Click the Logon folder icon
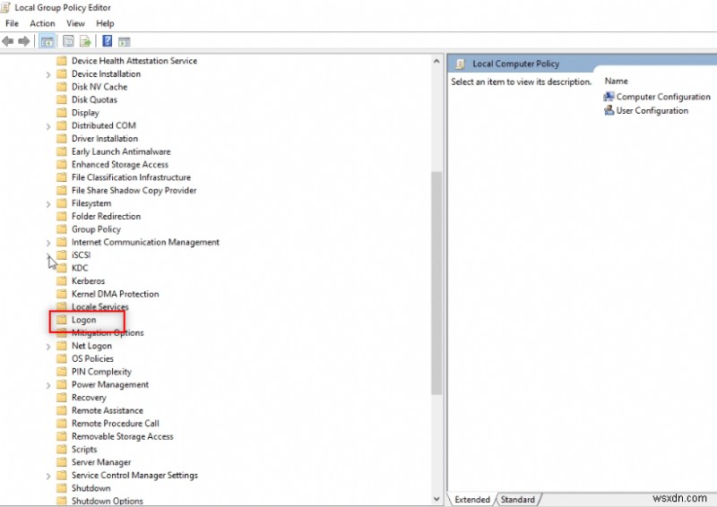This screenshot has height=507, width=717. point(61,320)
